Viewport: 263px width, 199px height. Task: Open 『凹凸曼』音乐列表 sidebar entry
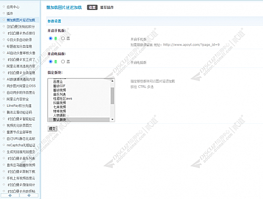click(21, 158)
